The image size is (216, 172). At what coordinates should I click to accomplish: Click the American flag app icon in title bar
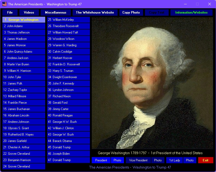tap(5, 4)
